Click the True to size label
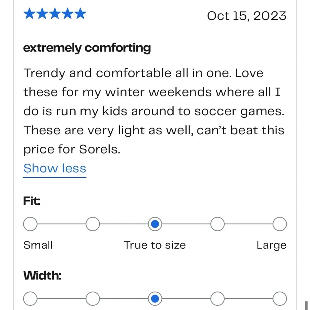 pyautogui.click(x=155, y=245)
